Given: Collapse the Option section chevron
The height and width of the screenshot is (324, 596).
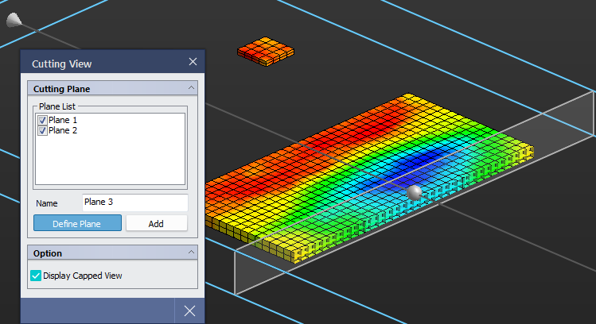Looking at the screenshot, I should coord(191,253).
